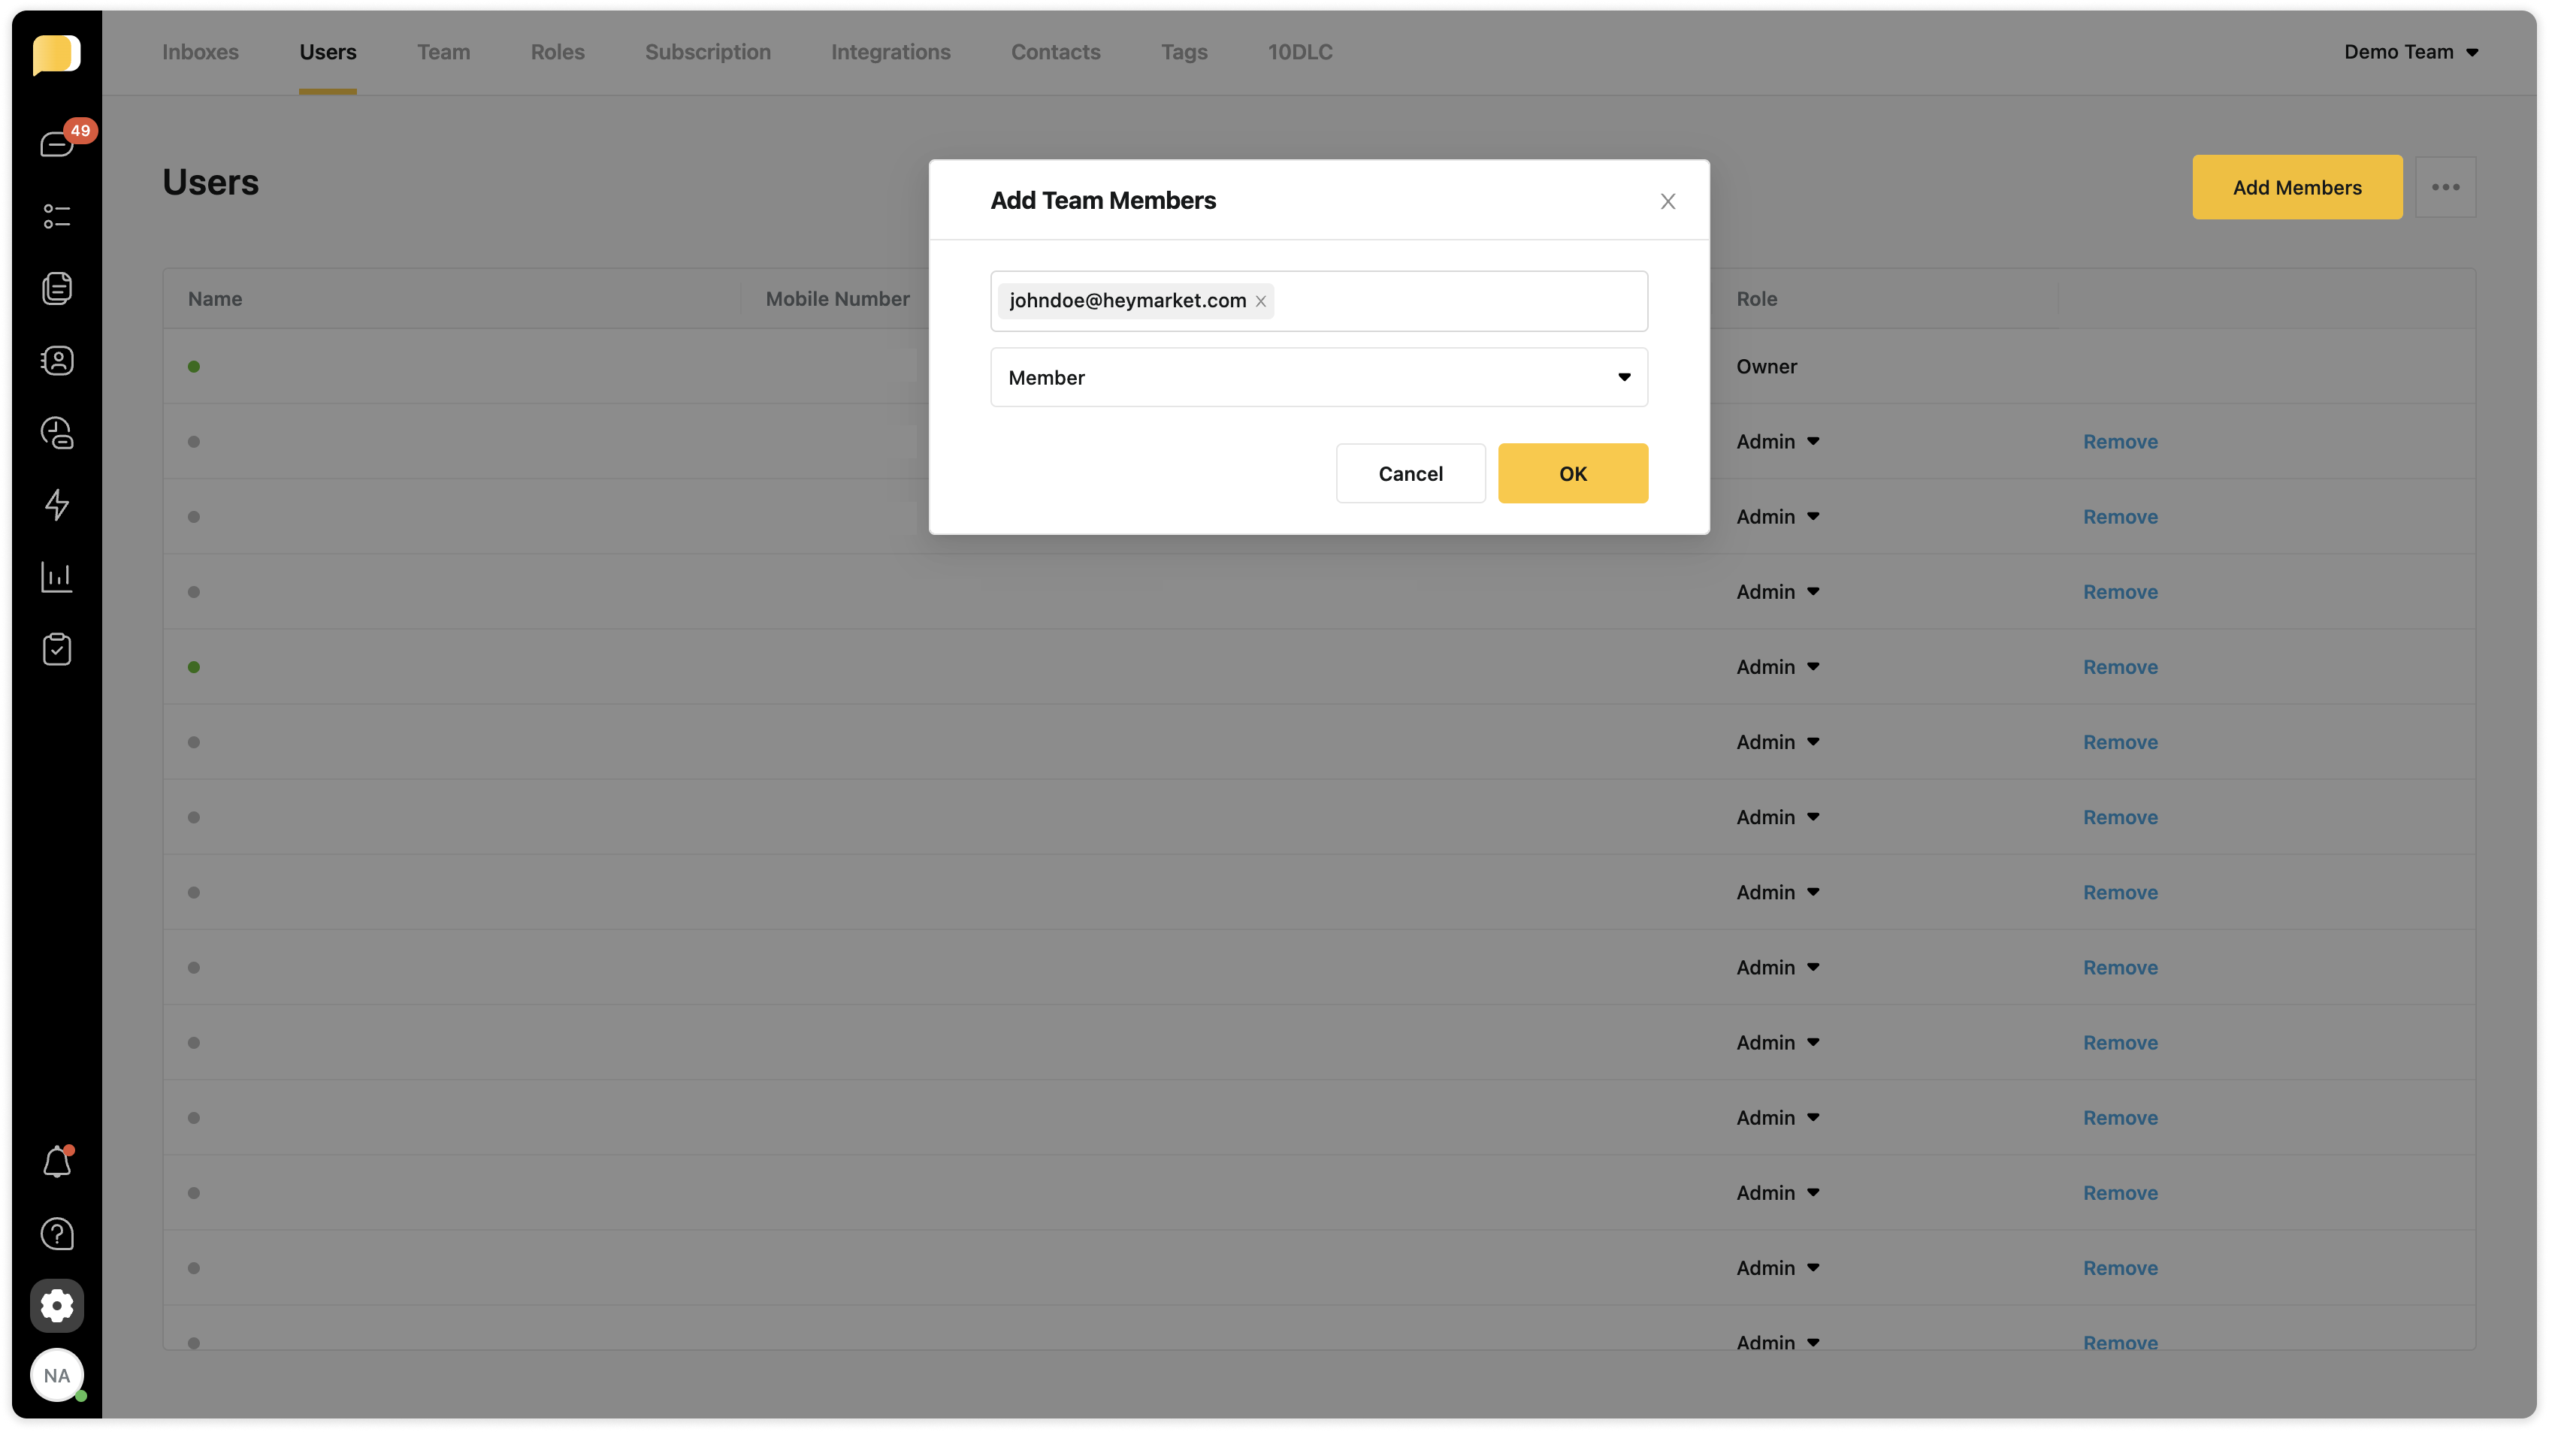The image size is (2549, 1432).
Task: Expand the Admin dropdown in the green-dot Admin row
Action: (x=1777, y=667)
